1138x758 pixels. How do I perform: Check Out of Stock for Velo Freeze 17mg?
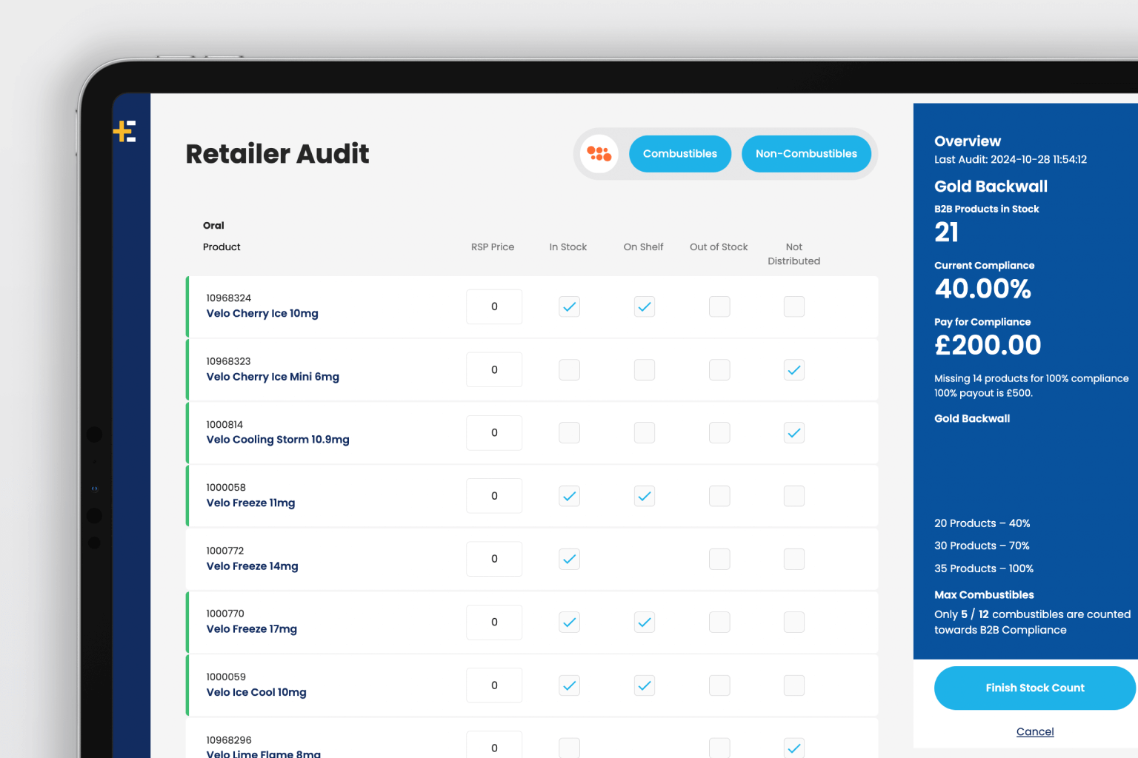pos(719,622)
